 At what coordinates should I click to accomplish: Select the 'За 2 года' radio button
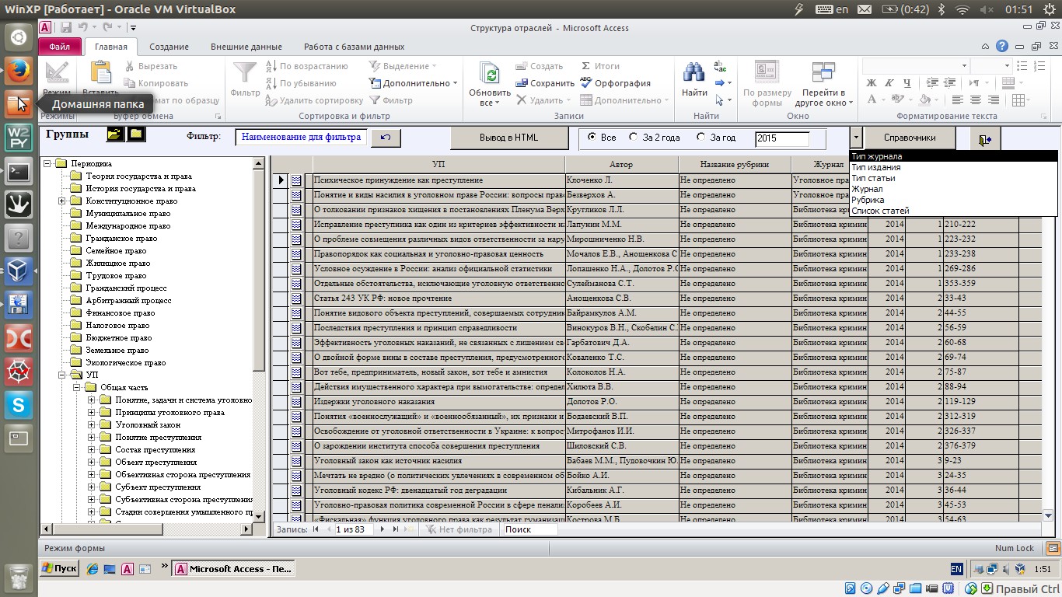tap(634, 138)
